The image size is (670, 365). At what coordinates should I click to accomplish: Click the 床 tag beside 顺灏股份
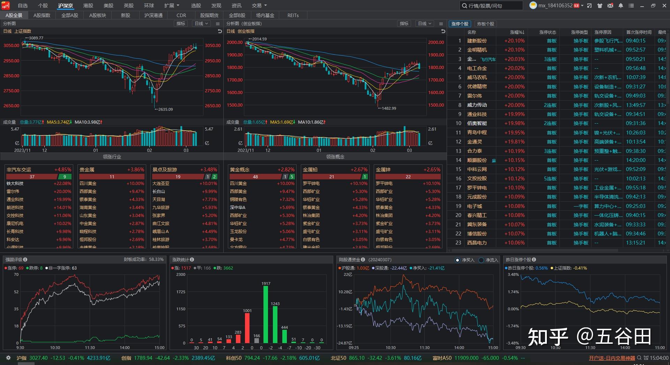point(494,161)
